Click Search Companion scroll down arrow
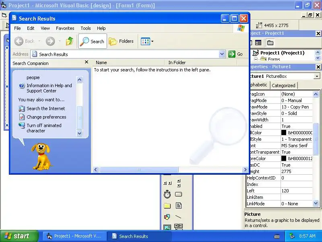Screen dimensions: 322x242 (79, 134)
